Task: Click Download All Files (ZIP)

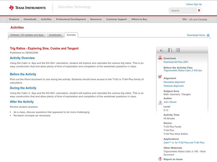Action: click(x=176, y=62)
